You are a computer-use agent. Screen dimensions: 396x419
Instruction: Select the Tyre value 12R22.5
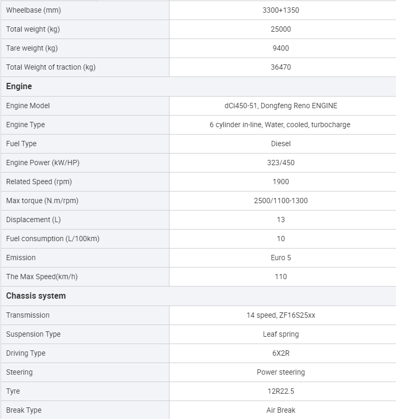[280, 391]
